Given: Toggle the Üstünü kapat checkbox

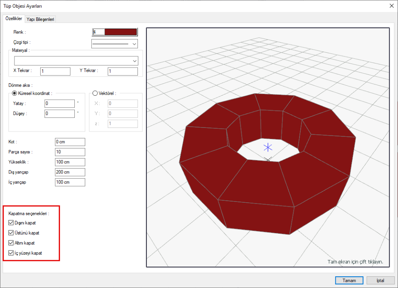Looking at the screenshot, I should pos(11,232).
